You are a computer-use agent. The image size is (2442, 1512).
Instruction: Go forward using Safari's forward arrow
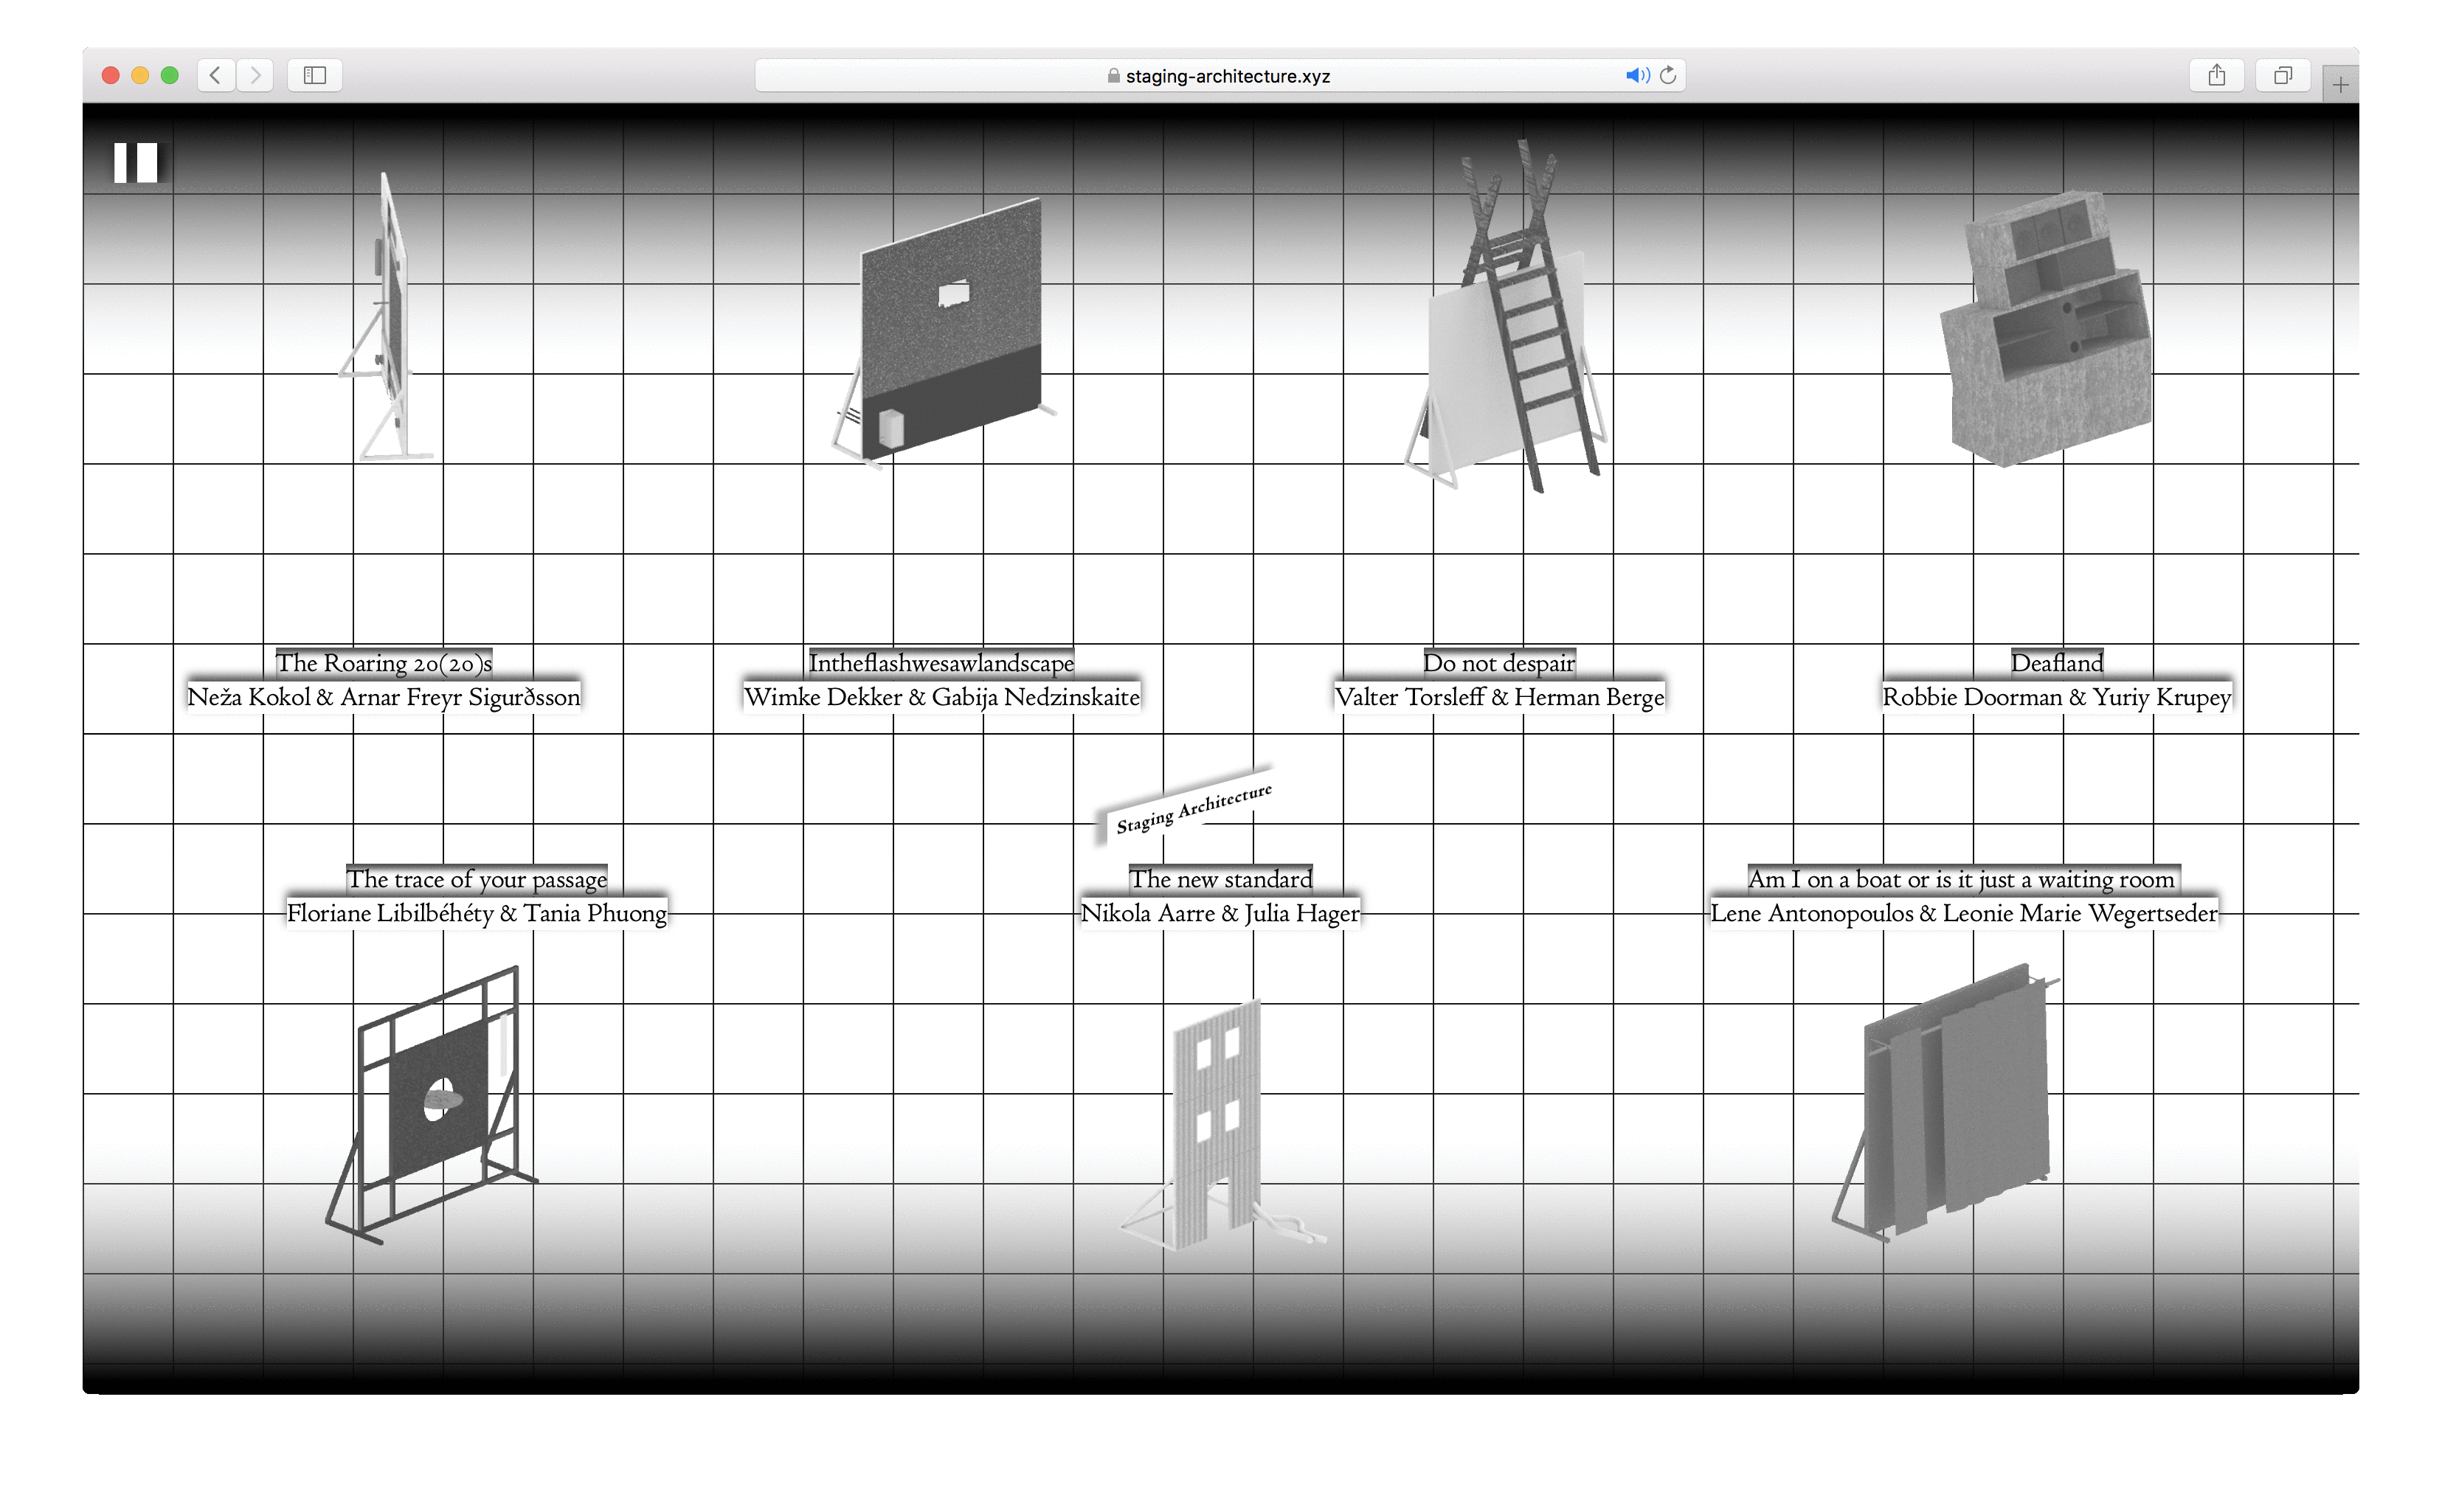255,75
